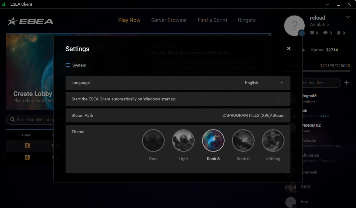Pick the n0thing theme
The width and height of the screenshot is (356, 208).
[x=273, y=141]
